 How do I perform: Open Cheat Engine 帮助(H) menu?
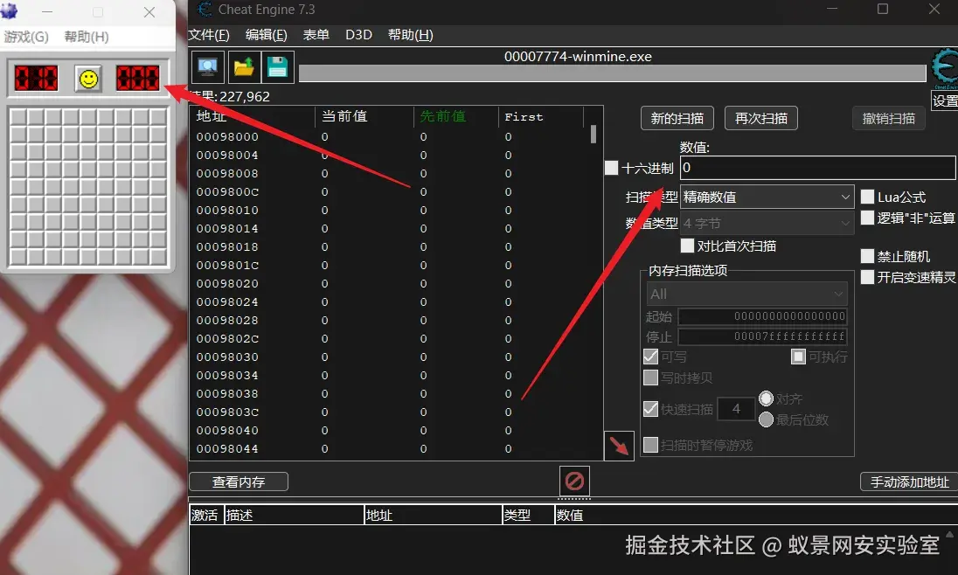(411, 35)
